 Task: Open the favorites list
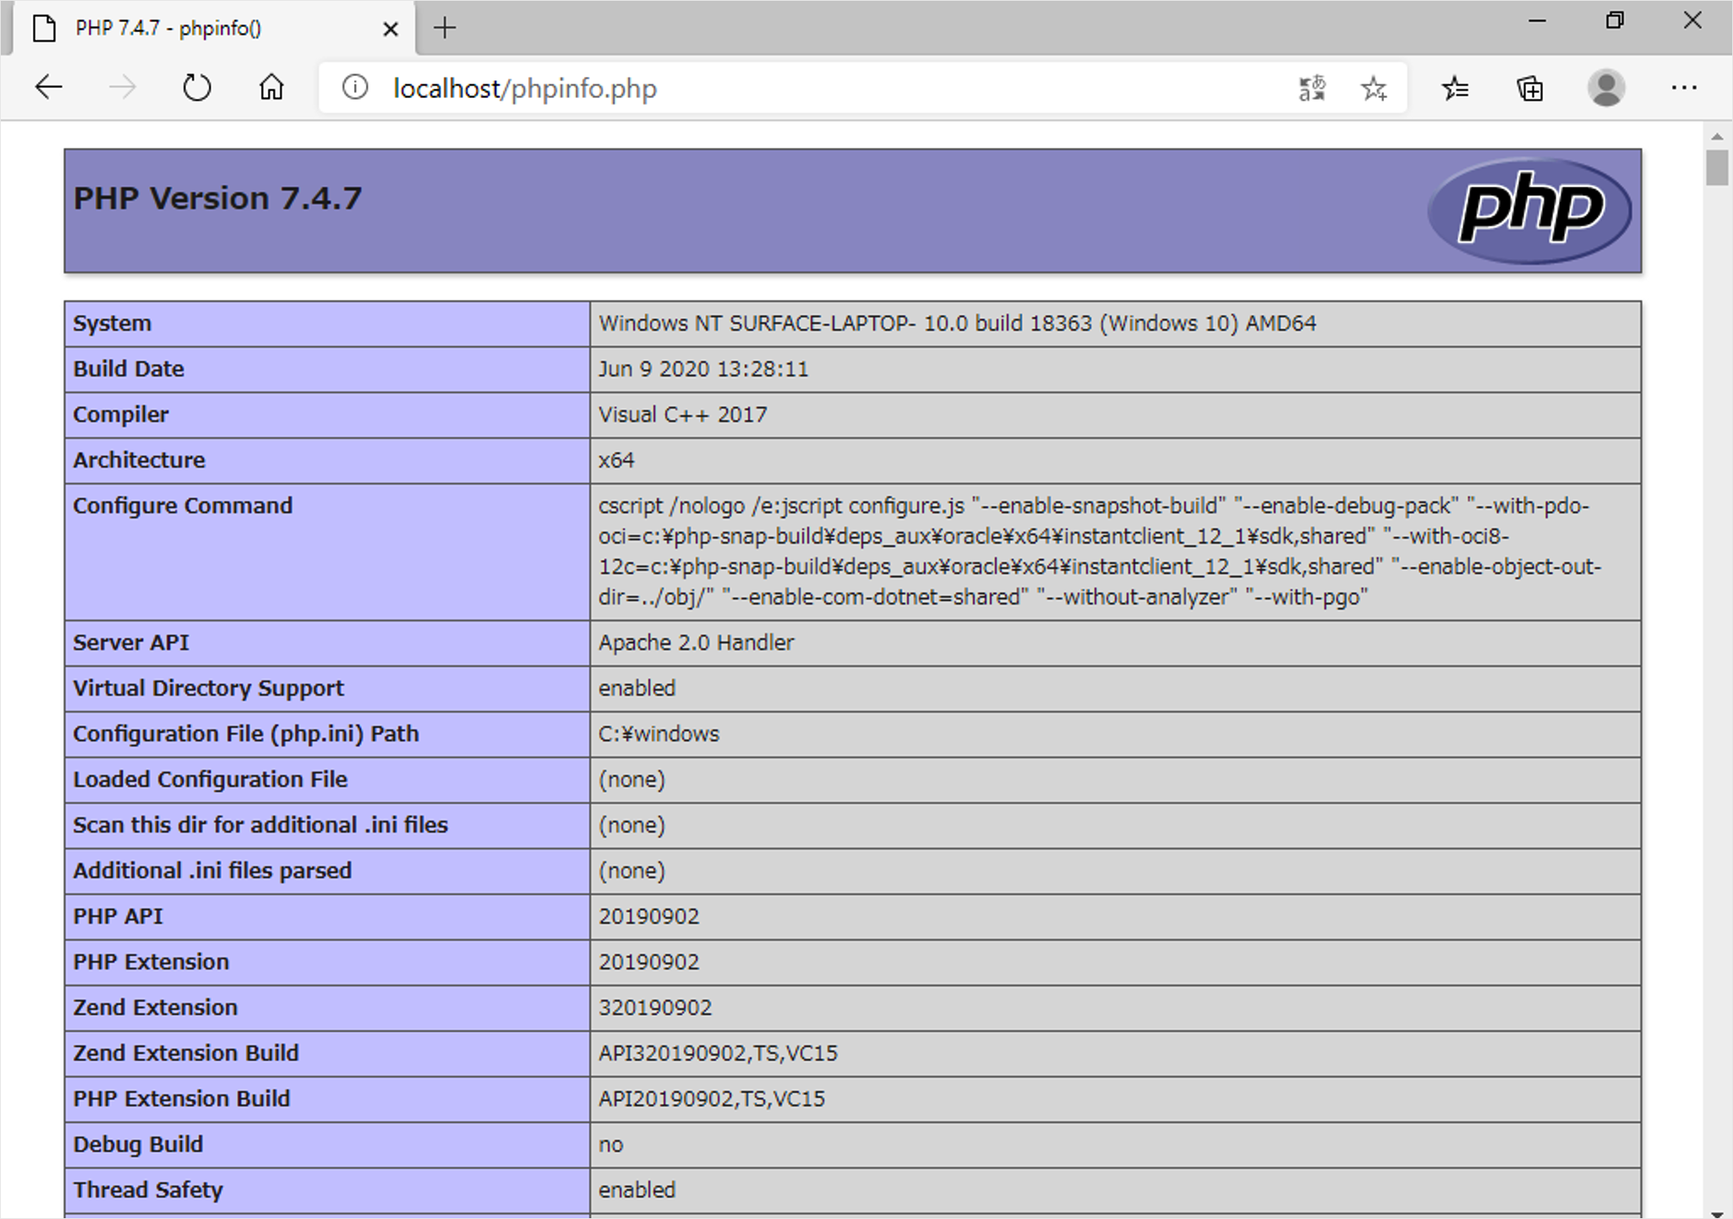click(1455, 88)
